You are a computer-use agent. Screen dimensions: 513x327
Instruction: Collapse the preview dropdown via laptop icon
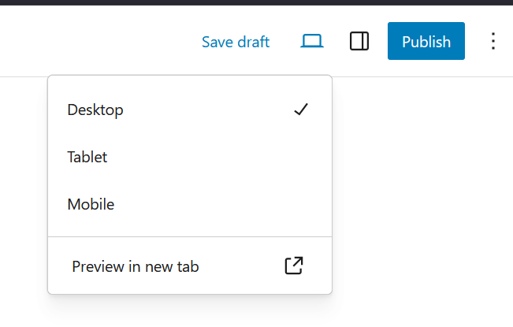[312, 42]
